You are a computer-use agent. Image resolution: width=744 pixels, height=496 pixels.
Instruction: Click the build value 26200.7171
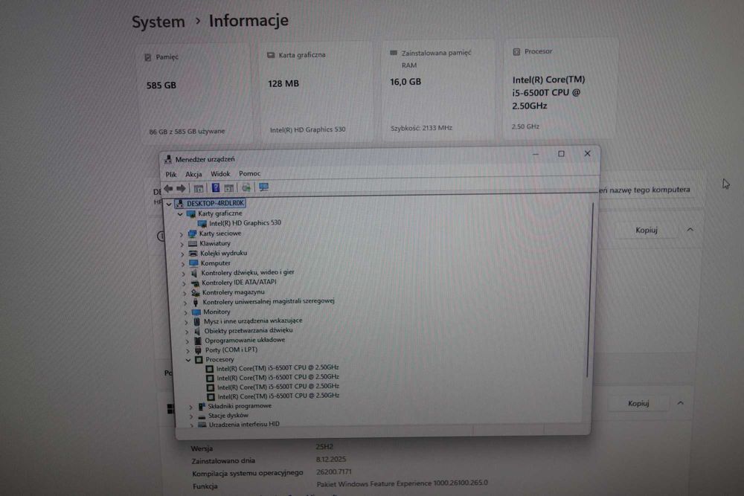click(x=334, y=471)
